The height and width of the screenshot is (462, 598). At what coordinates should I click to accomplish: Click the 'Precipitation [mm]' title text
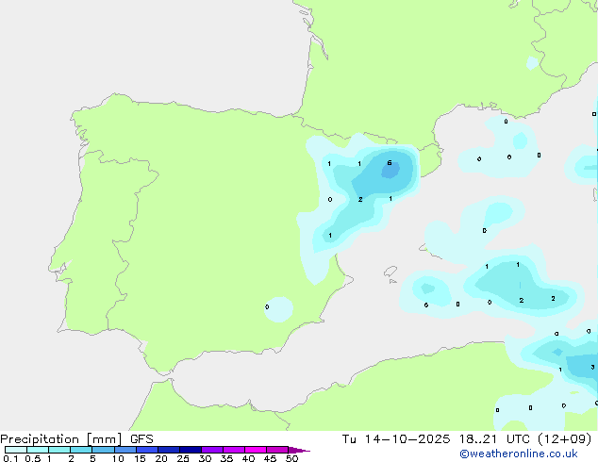(61, 439)
